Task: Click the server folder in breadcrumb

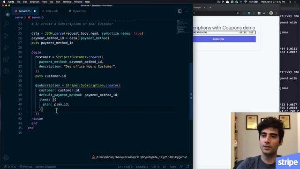Action: coord(19,17)
